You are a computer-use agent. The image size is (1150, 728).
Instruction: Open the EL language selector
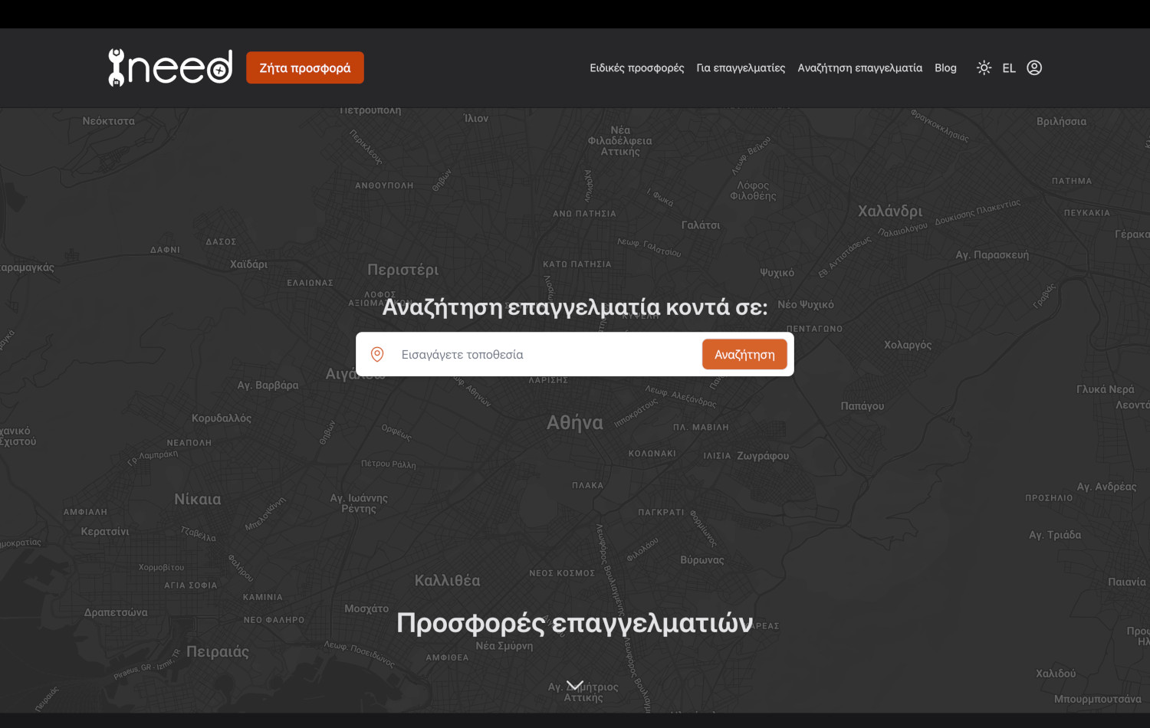(1009, 68)
